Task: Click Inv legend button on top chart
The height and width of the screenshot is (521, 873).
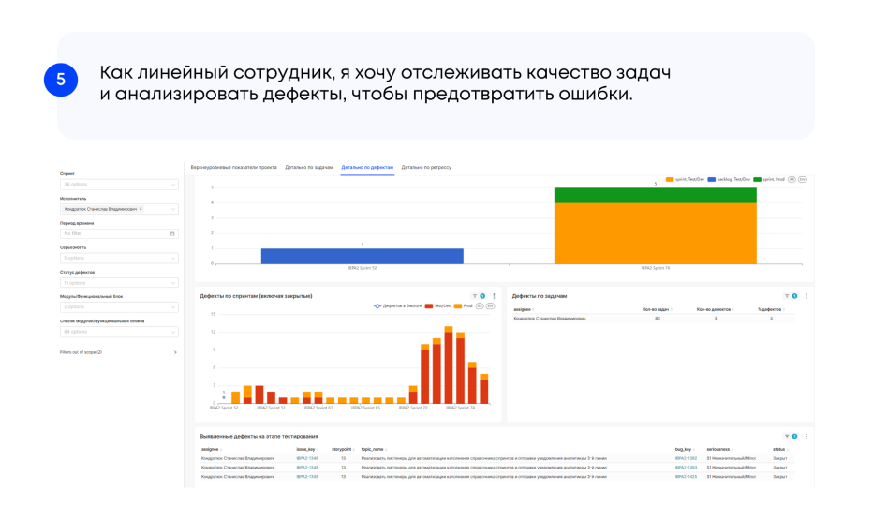Action: pos(803,179)
